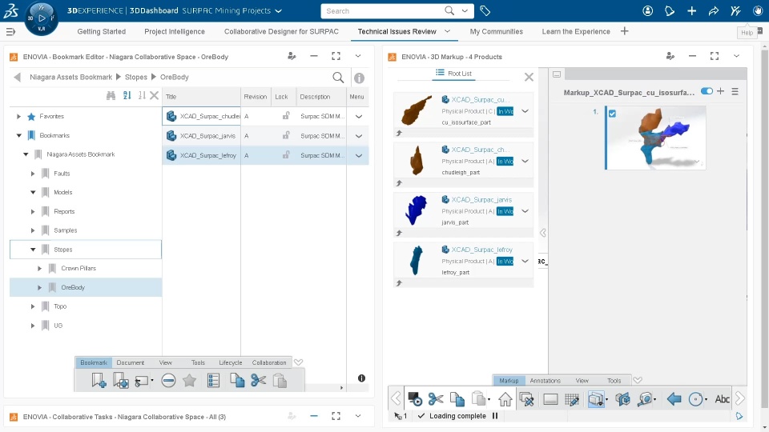Click the Search input field
The width and height of the screenshot is (769, 432).
tap(384, 10)
